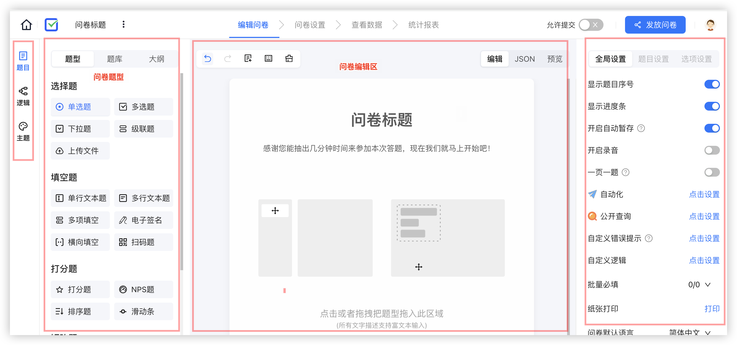Viewport: 737px width, 345px height.
Task: Redo the last edit
Action: pyautogui.click(x=228, y=59)
